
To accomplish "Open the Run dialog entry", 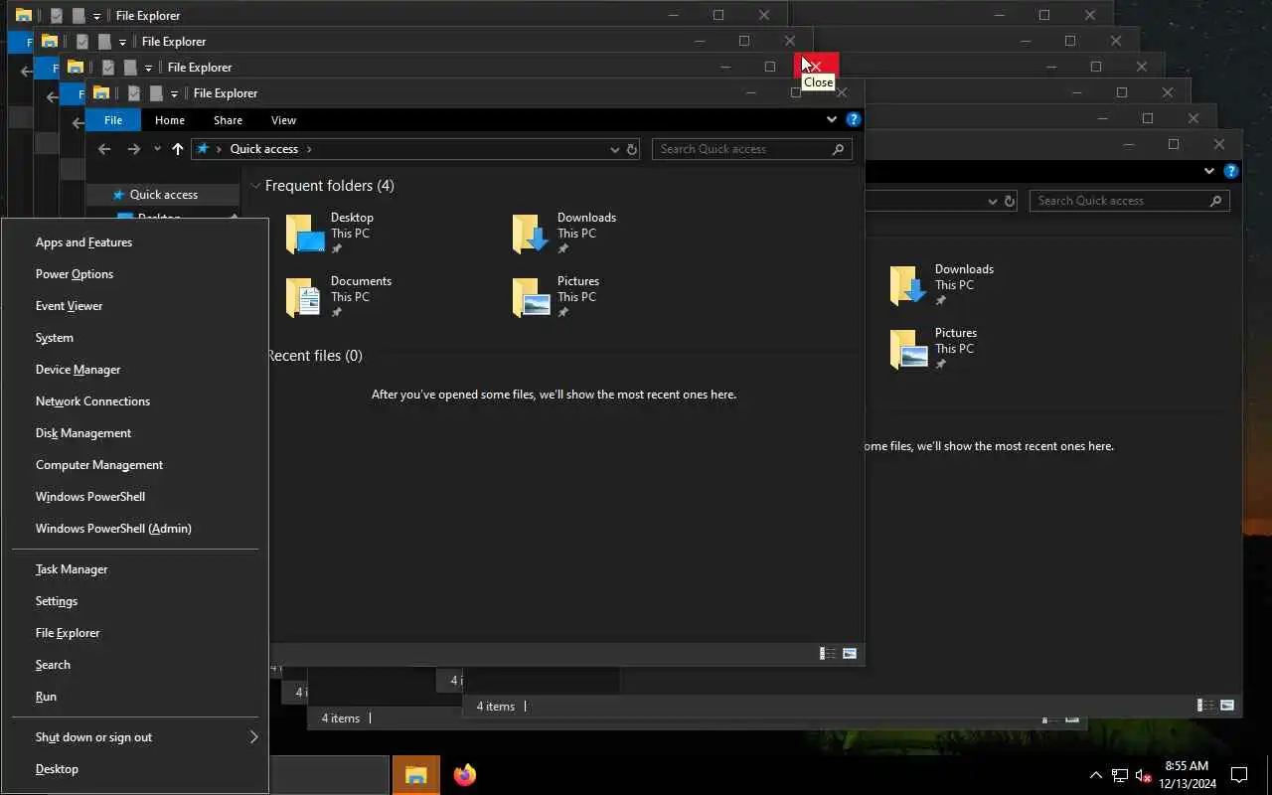I will (135, 697).
